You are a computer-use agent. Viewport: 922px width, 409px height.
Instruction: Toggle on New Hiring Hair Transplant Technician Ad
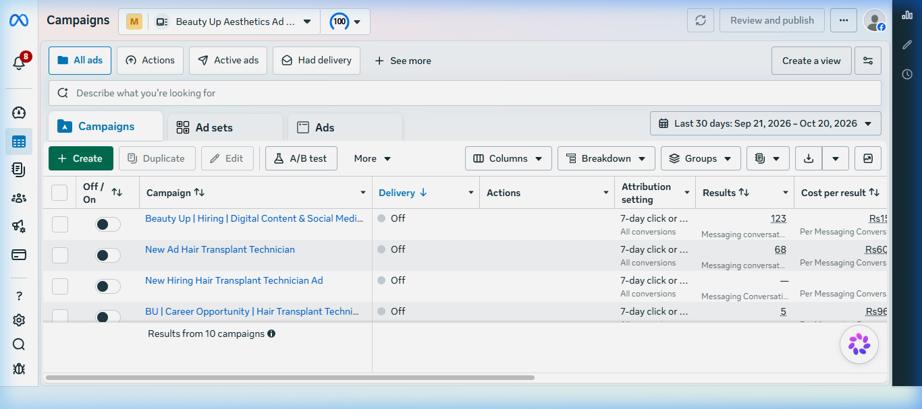click(108, 286)
